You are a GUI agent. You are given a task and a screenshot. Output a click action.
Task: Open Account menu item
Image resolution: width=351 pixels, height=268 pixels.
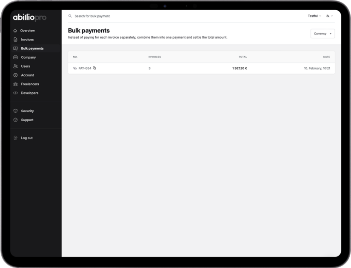point(28,75)
